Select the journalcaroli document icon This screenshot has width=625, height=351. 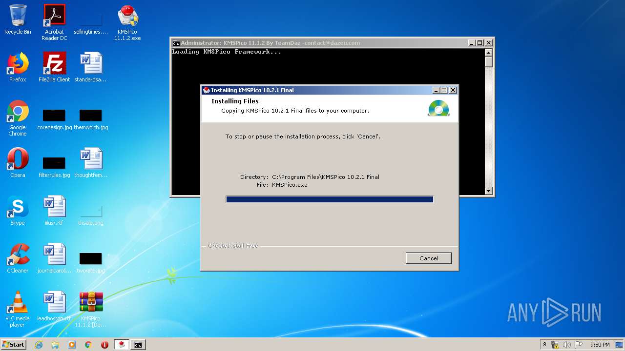coord(54,258)
